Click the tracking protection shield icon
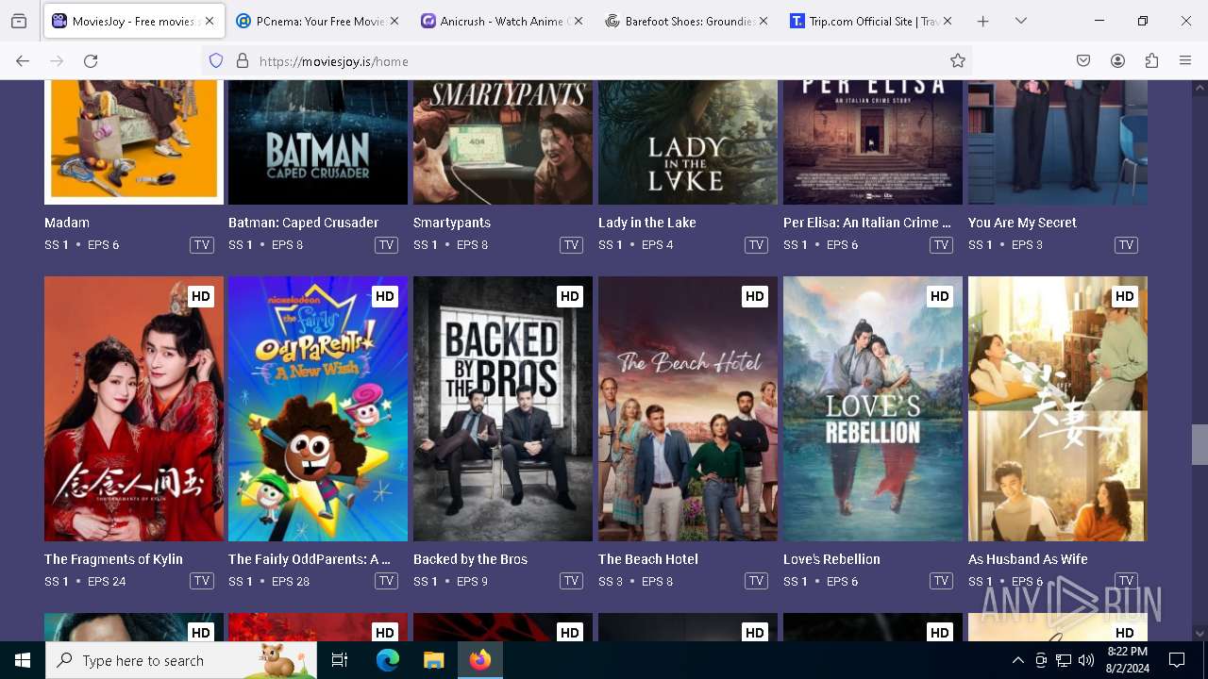Screen dimensions: 1208x679 point(216,60)
